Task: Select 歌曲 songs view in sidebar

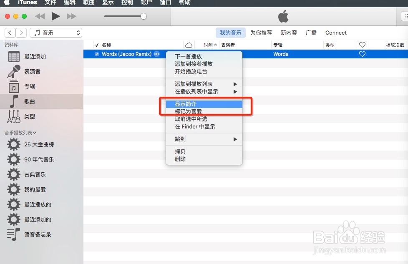Action: pos(42,101)
